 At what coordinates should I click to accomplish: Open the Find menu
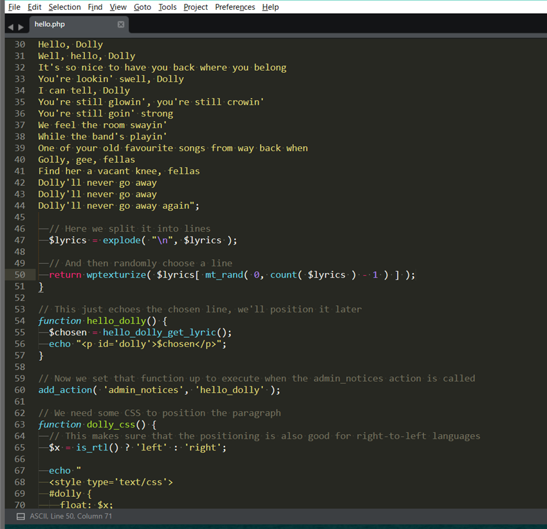coord(95,7)
